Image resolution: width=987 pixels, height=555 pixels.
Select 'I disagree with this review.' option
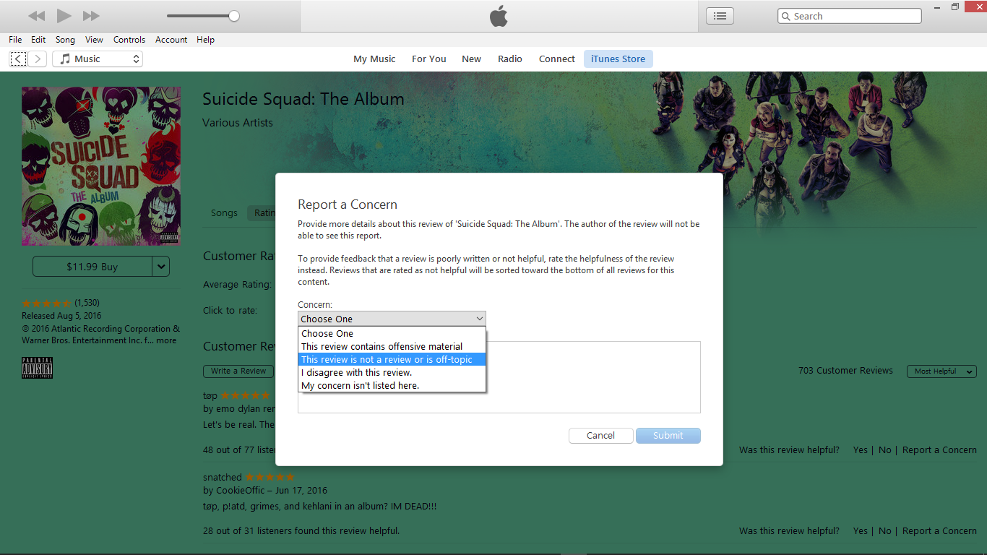point(392,372)
